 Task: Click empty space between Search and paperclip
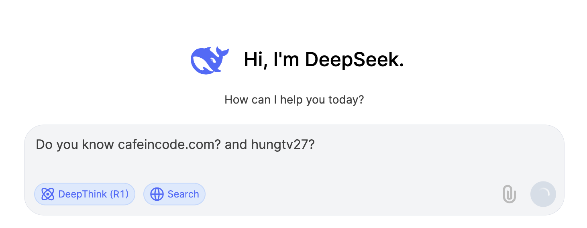[x=353, y=194]
